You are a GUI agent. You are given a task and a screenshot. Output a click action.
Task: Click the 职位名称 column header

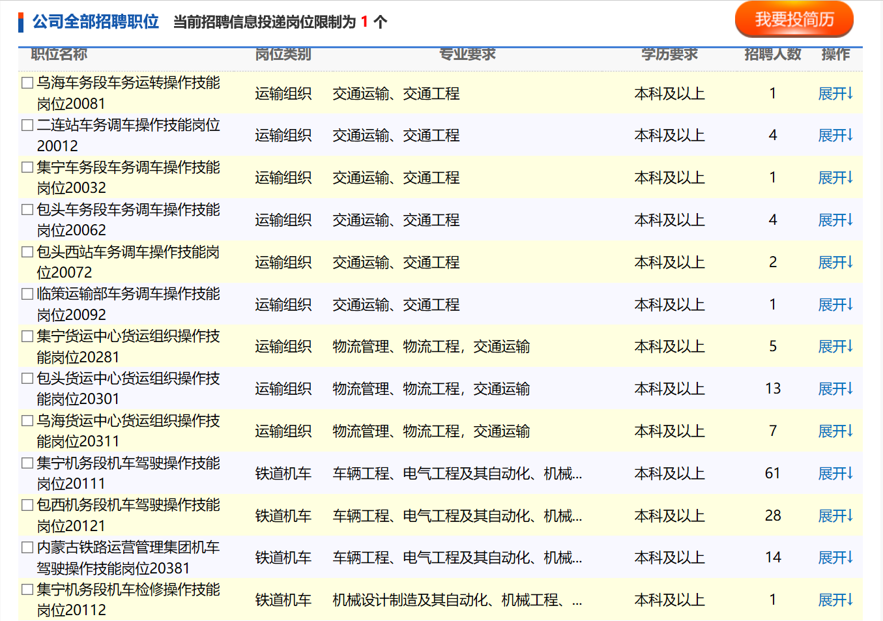coord(59,55)
